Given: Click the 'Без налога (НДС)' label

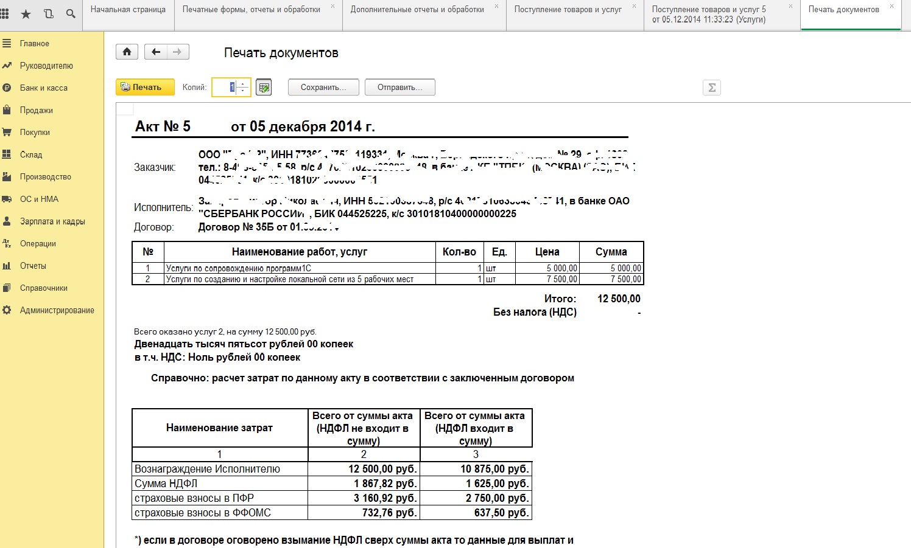Looking at the screenshot, I should point(535,312).
